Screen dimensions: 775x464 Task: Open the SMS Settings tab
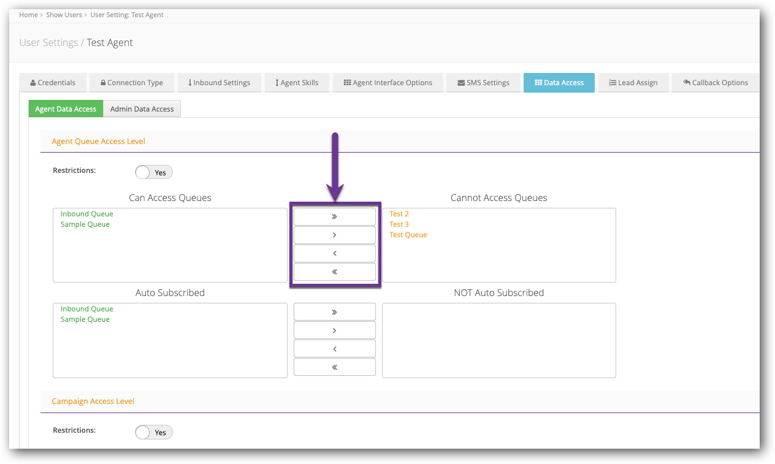(x=483, y=83)
